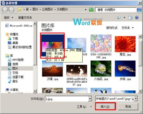Select the 沙漠.jpg thumbnail
This screenshot has height=114, width=143.
(x=52, y=68)
